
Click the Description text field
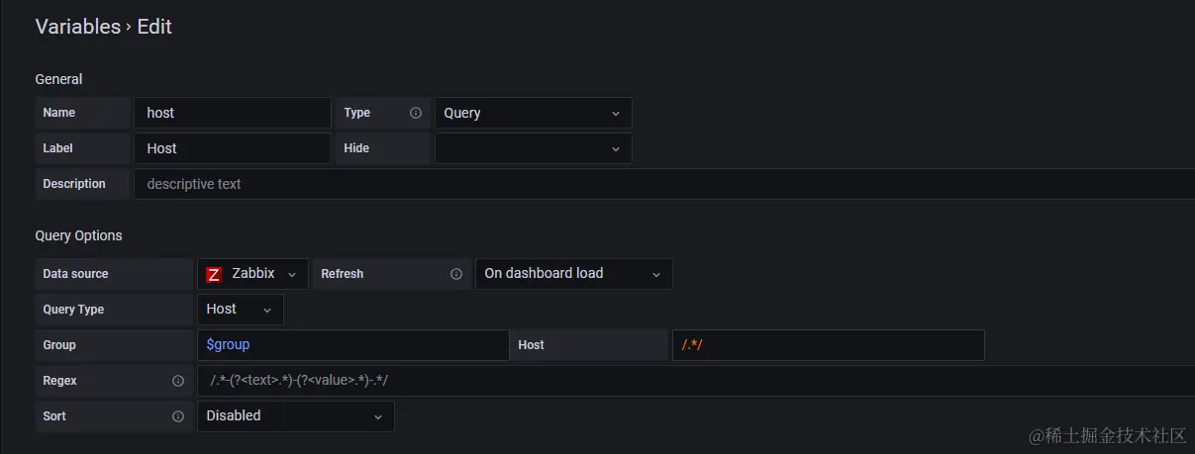[x=663, y=184]
